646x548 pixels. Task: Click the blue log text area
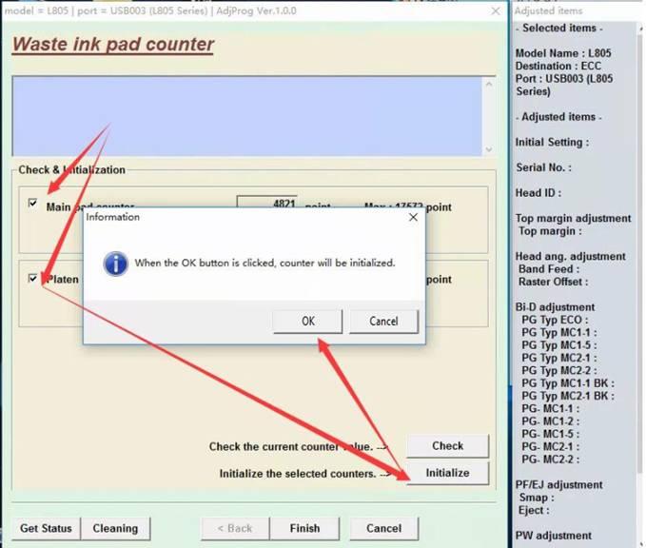(247, 116)
